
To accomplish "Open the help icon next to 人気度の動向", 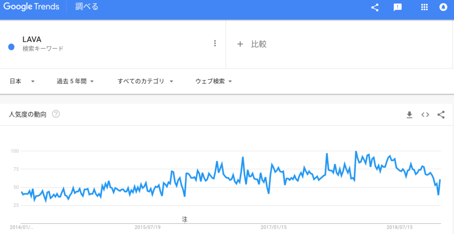I will [x=56, y=114].
